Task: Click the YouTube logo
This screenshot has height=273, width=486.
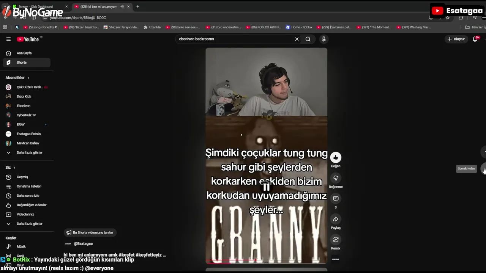Action: click(28, 39)
